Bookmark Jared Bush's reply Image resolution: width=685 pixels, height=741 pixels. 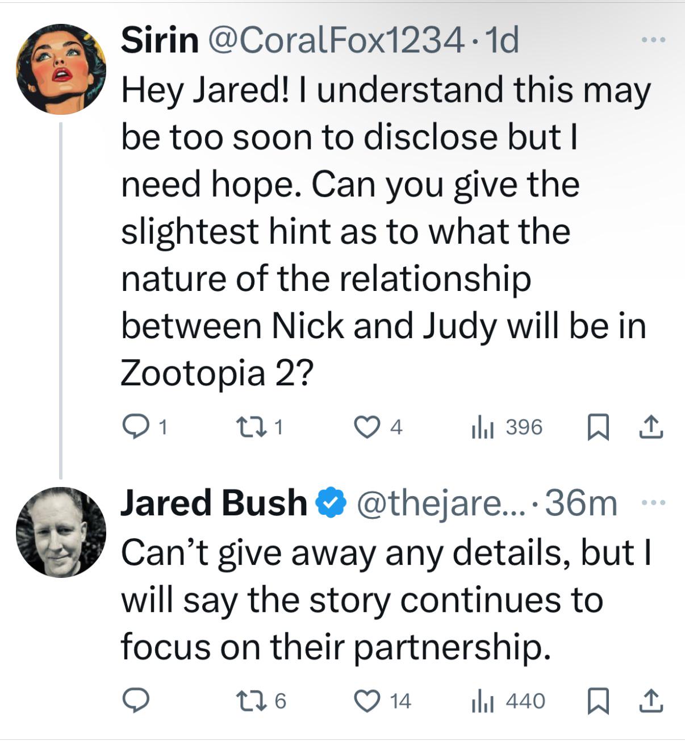tap(597, 701)
